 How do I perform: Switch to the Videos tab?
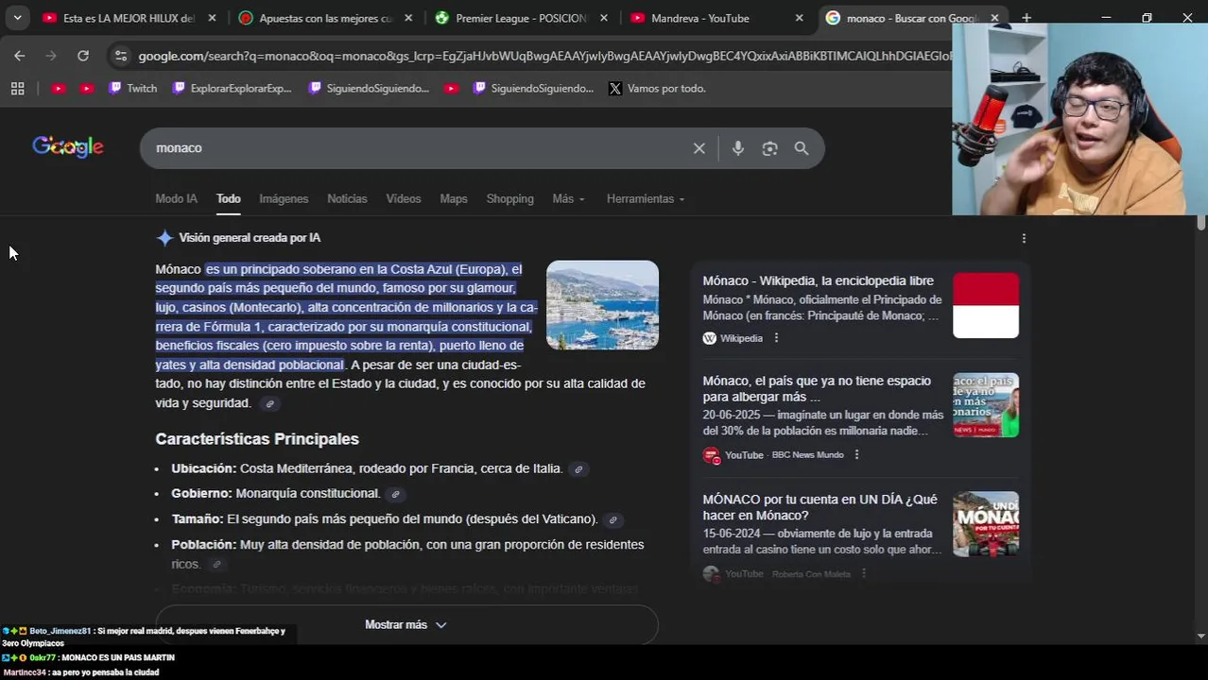click(404, 198)
